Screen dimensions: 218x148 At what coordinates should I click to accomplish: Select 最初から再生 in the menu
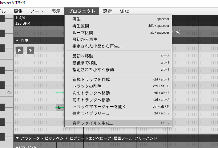(x=118, y=39)
